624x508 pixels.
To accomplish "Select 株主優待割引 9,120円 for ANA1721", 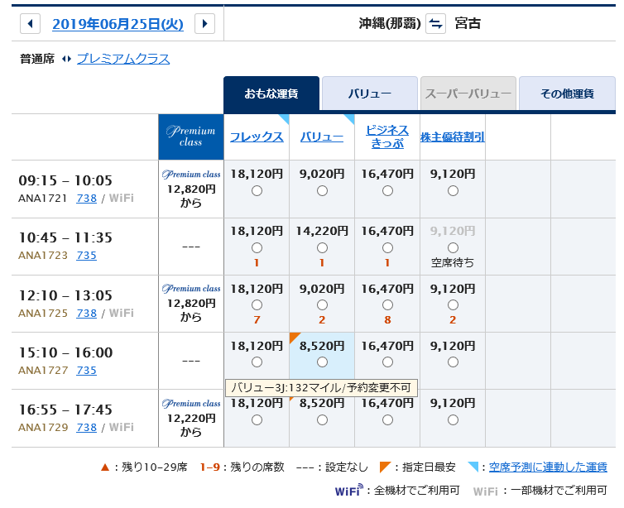I will 453,191.
